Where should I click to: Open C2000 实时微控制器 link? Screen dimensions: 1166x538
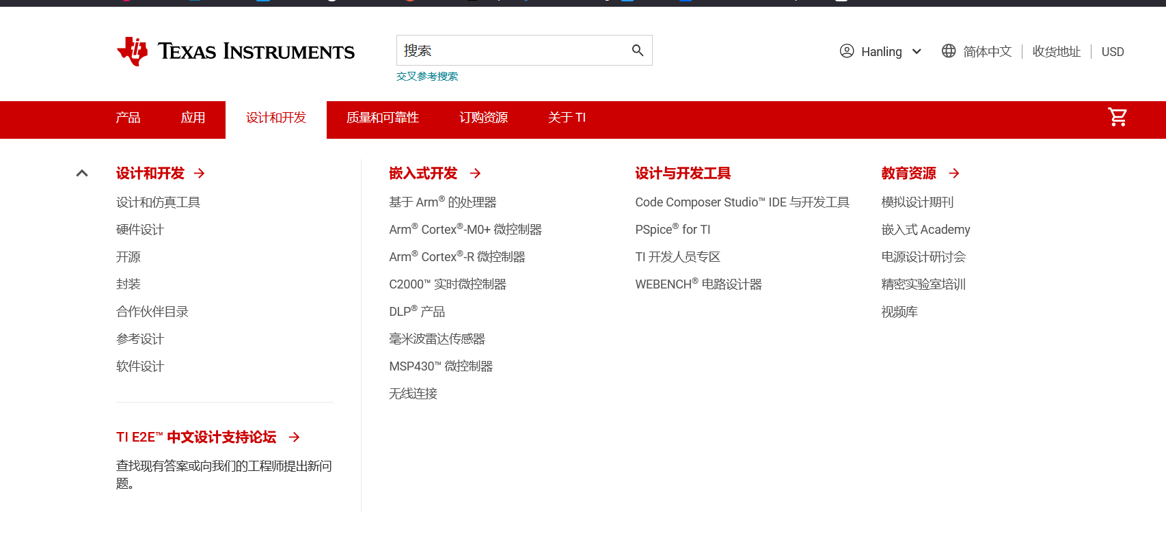tap(448, 284)
